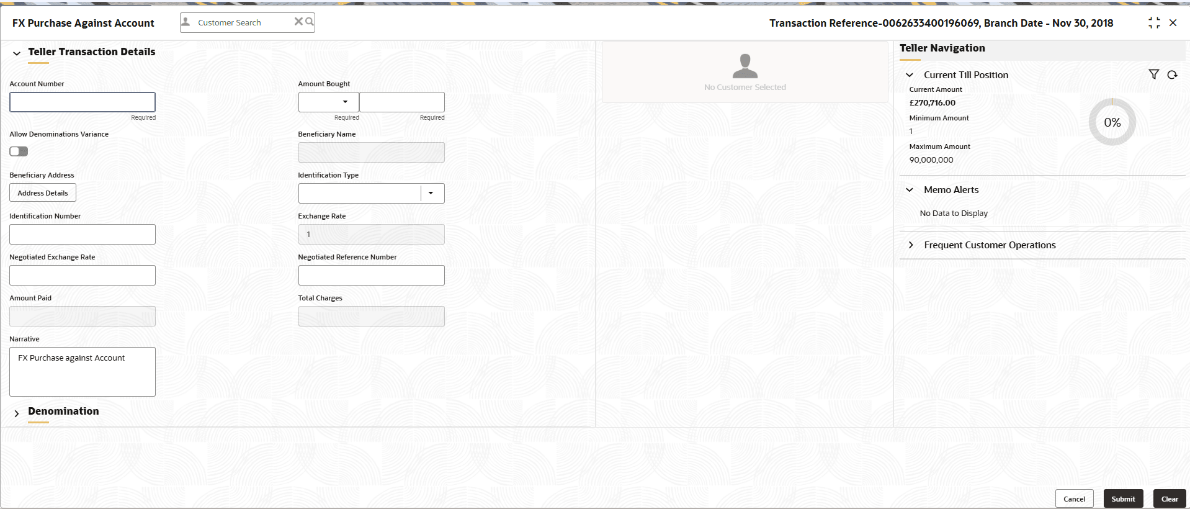Click the Exchange Rate field
The height and width of the screenshot is (509, 1190).
click(x=371, y=234)
